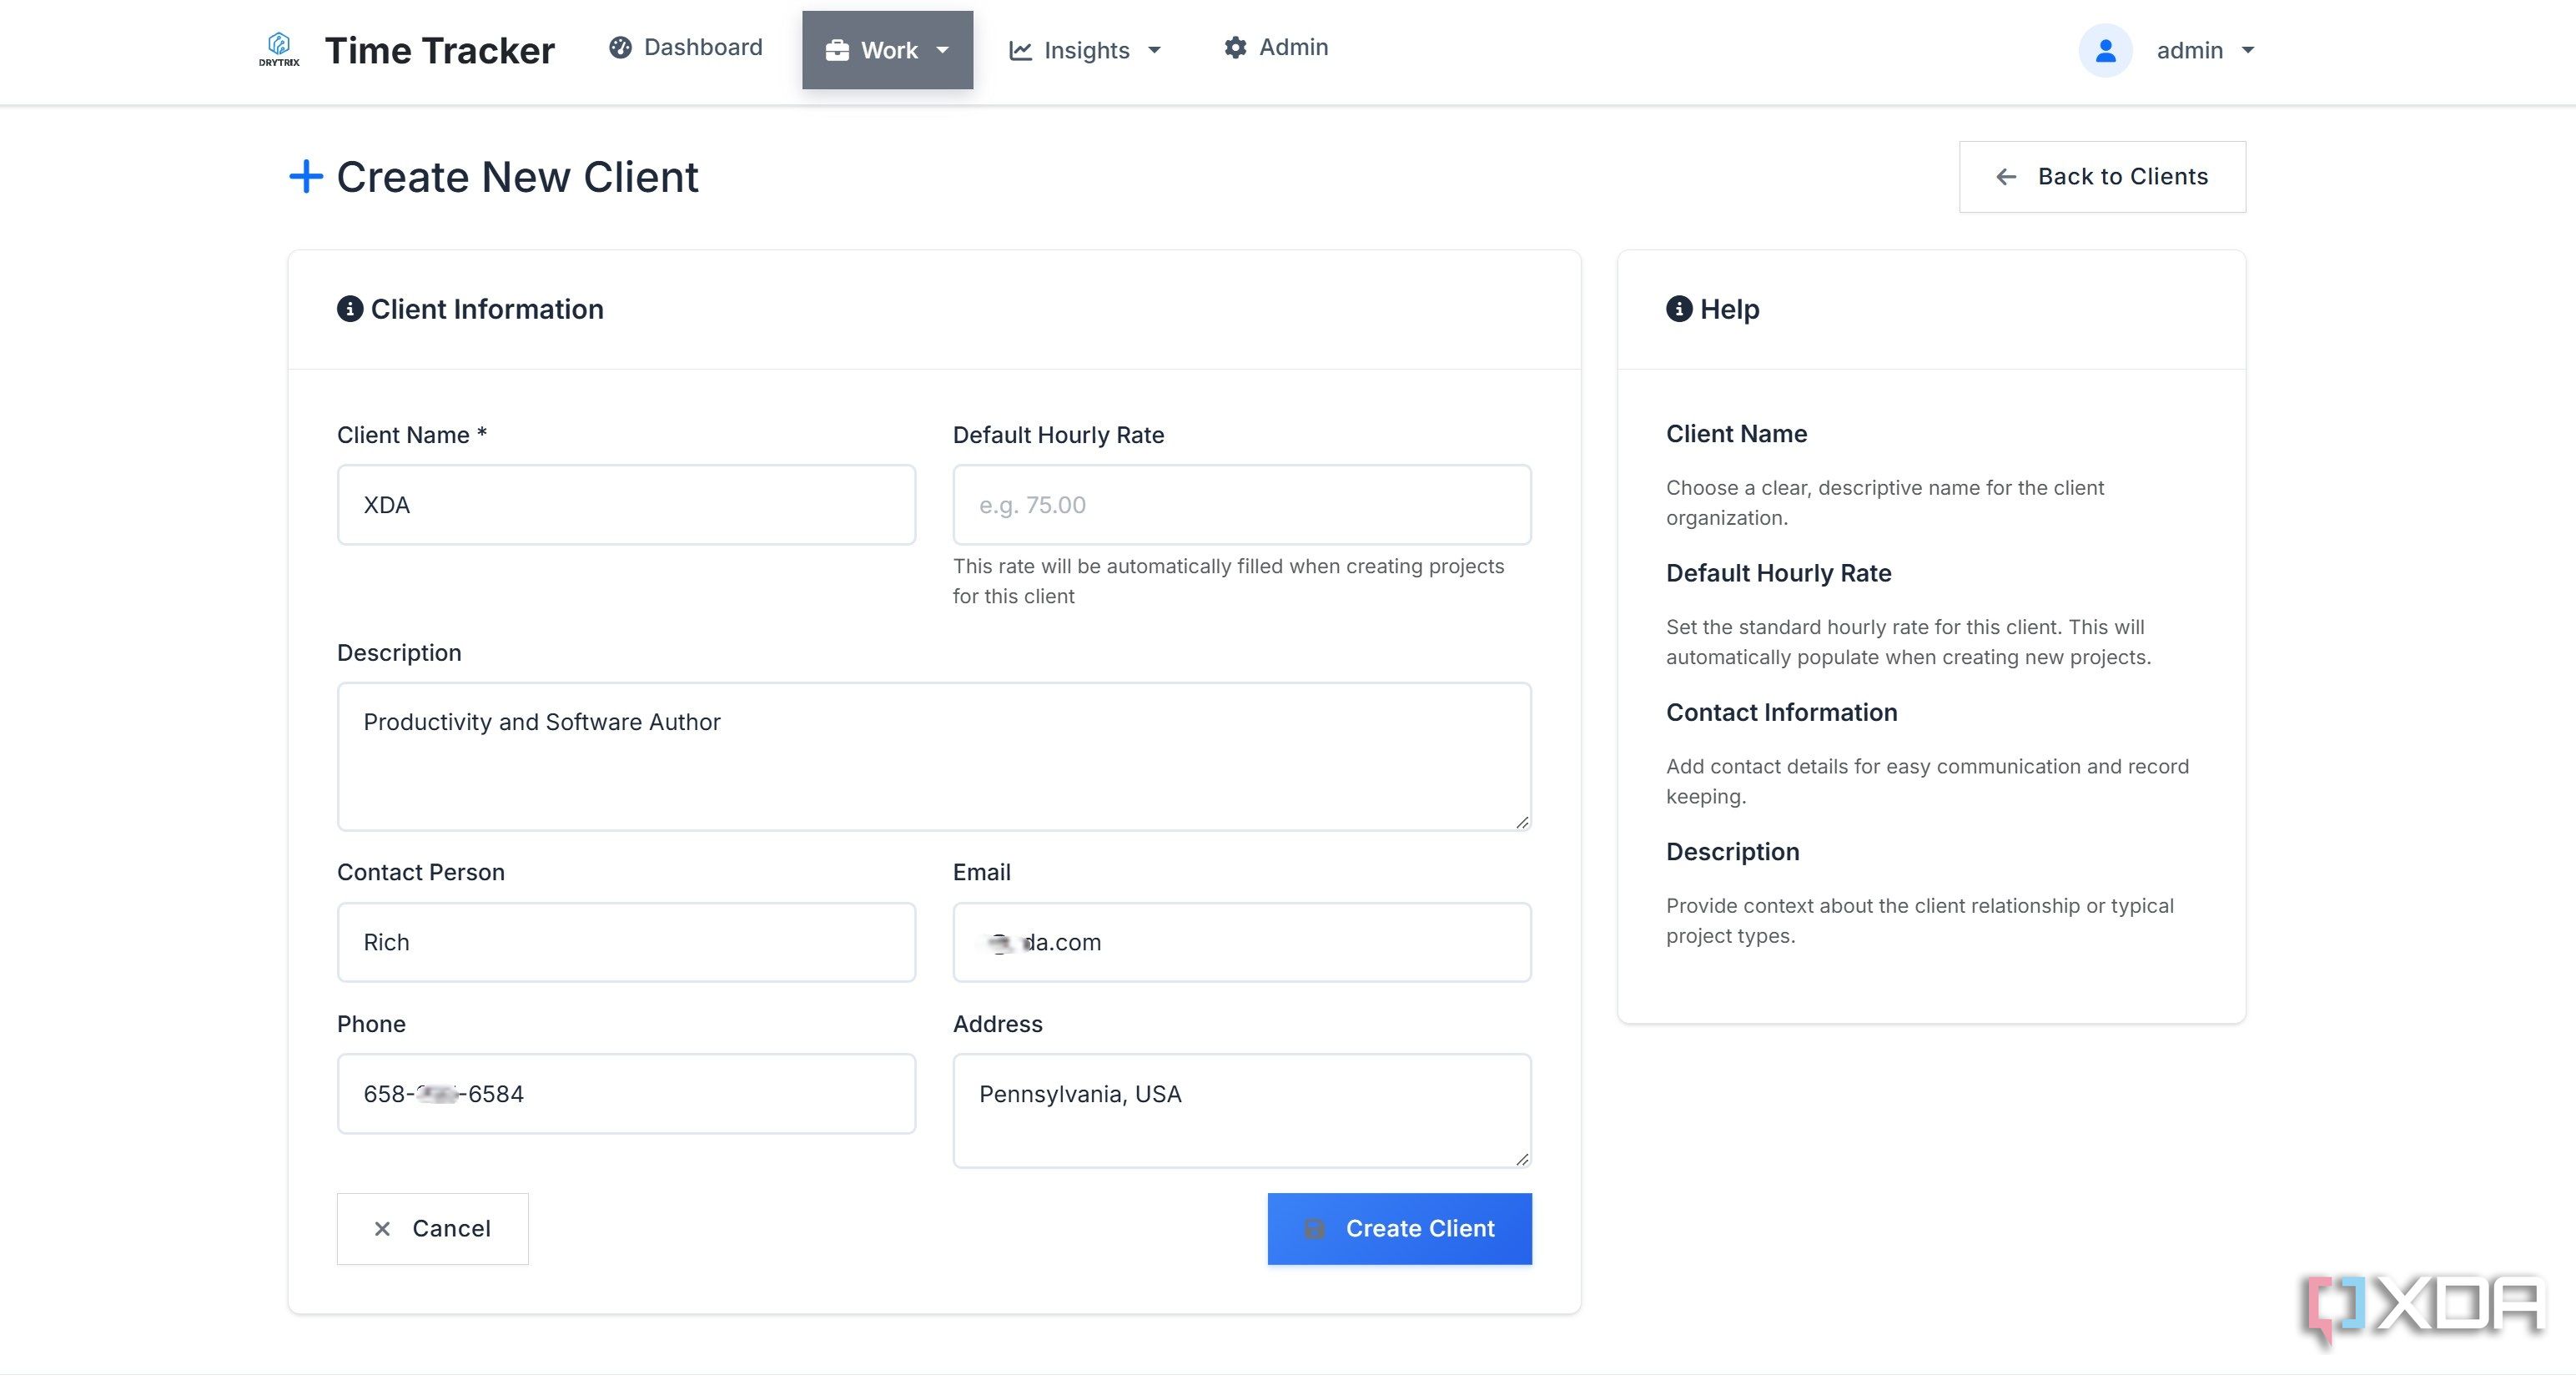
Task: Focus the Client Name field containing XDA
Action: tap(626, 505)
